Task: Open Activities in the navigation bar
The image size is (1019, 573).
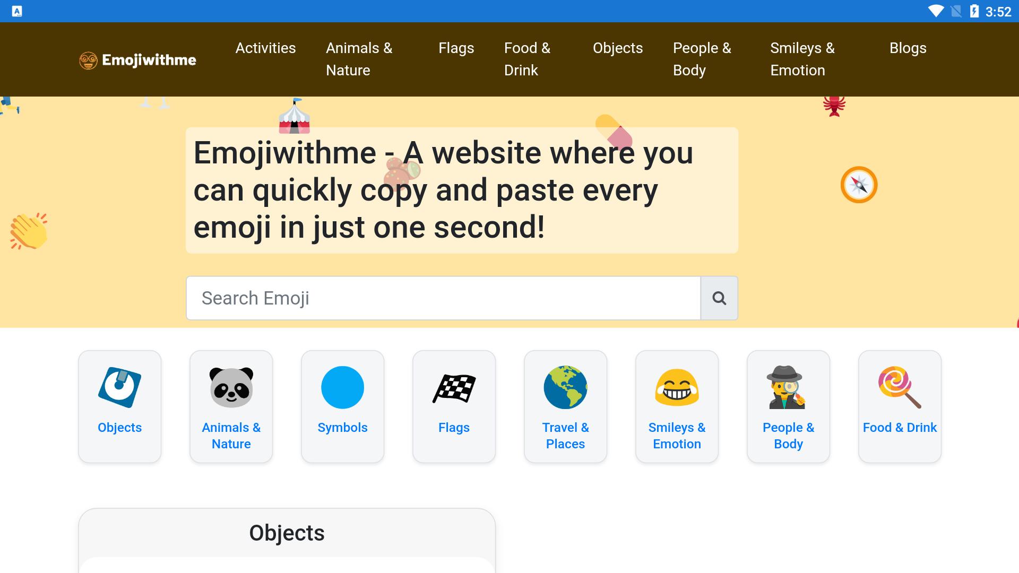Action: tap(265, 48)
